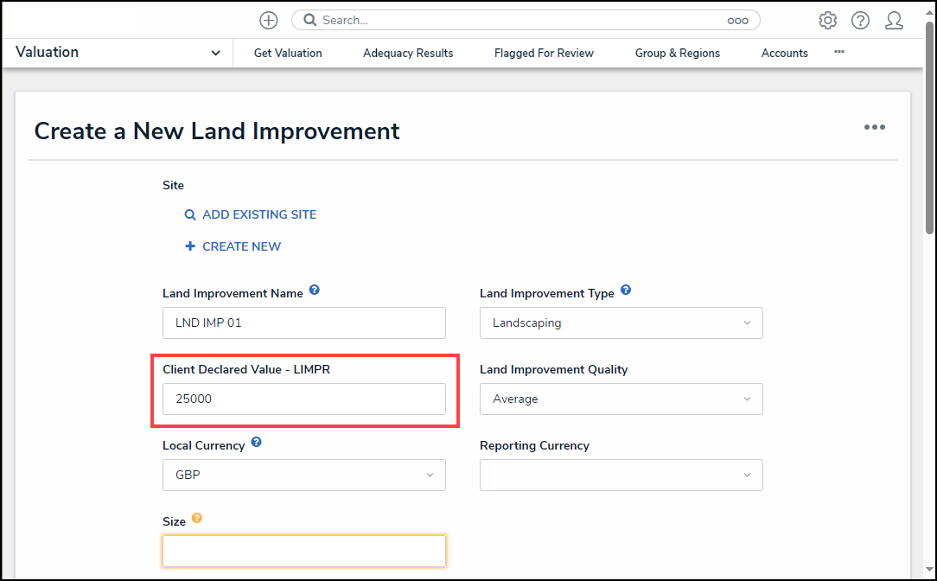
Task: Open the Flagged For Review tab
Action: coord(544,54)
